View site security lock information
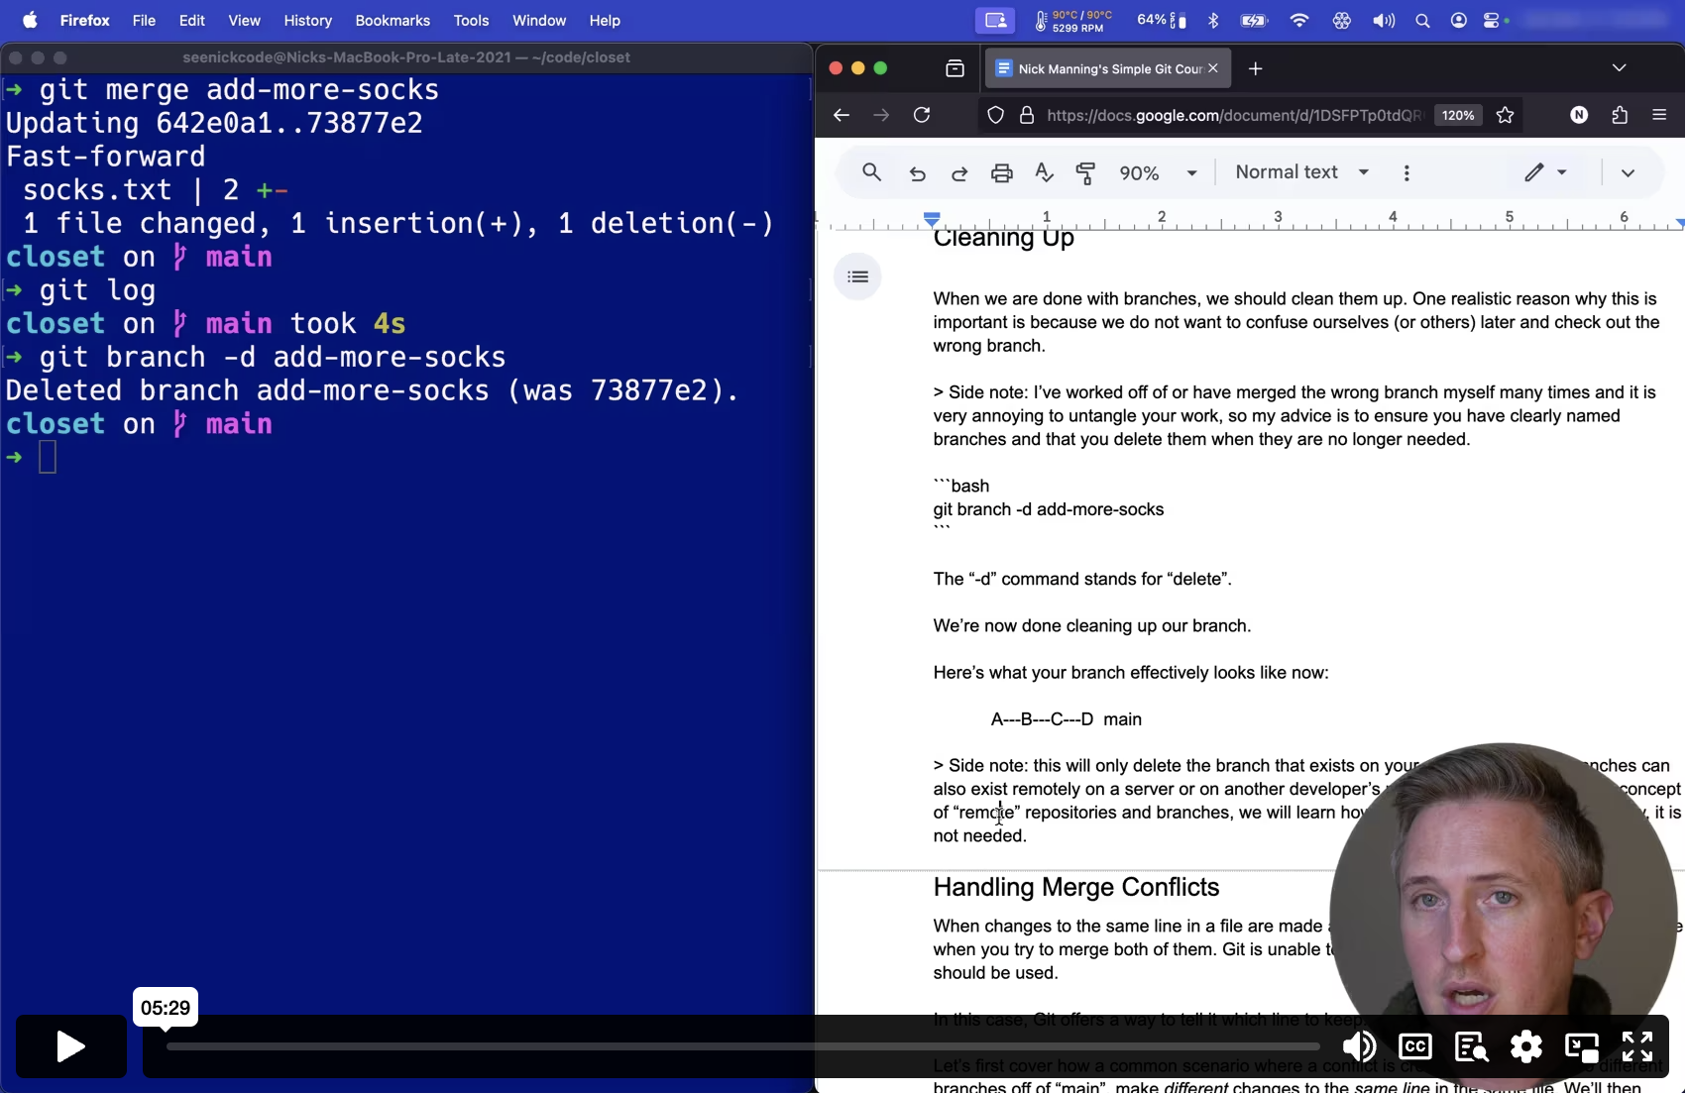This screenshot has height=1096, width=1687. (x=1027, y=116)
